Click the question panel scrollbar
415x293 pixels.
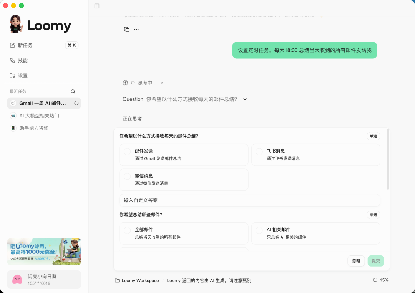click(388, 160)
